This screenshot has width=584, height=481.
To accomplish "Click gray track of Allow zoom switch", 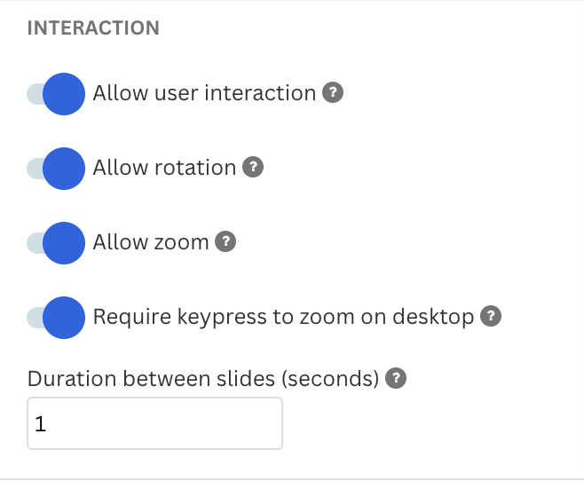I will (x=34, y=242).
